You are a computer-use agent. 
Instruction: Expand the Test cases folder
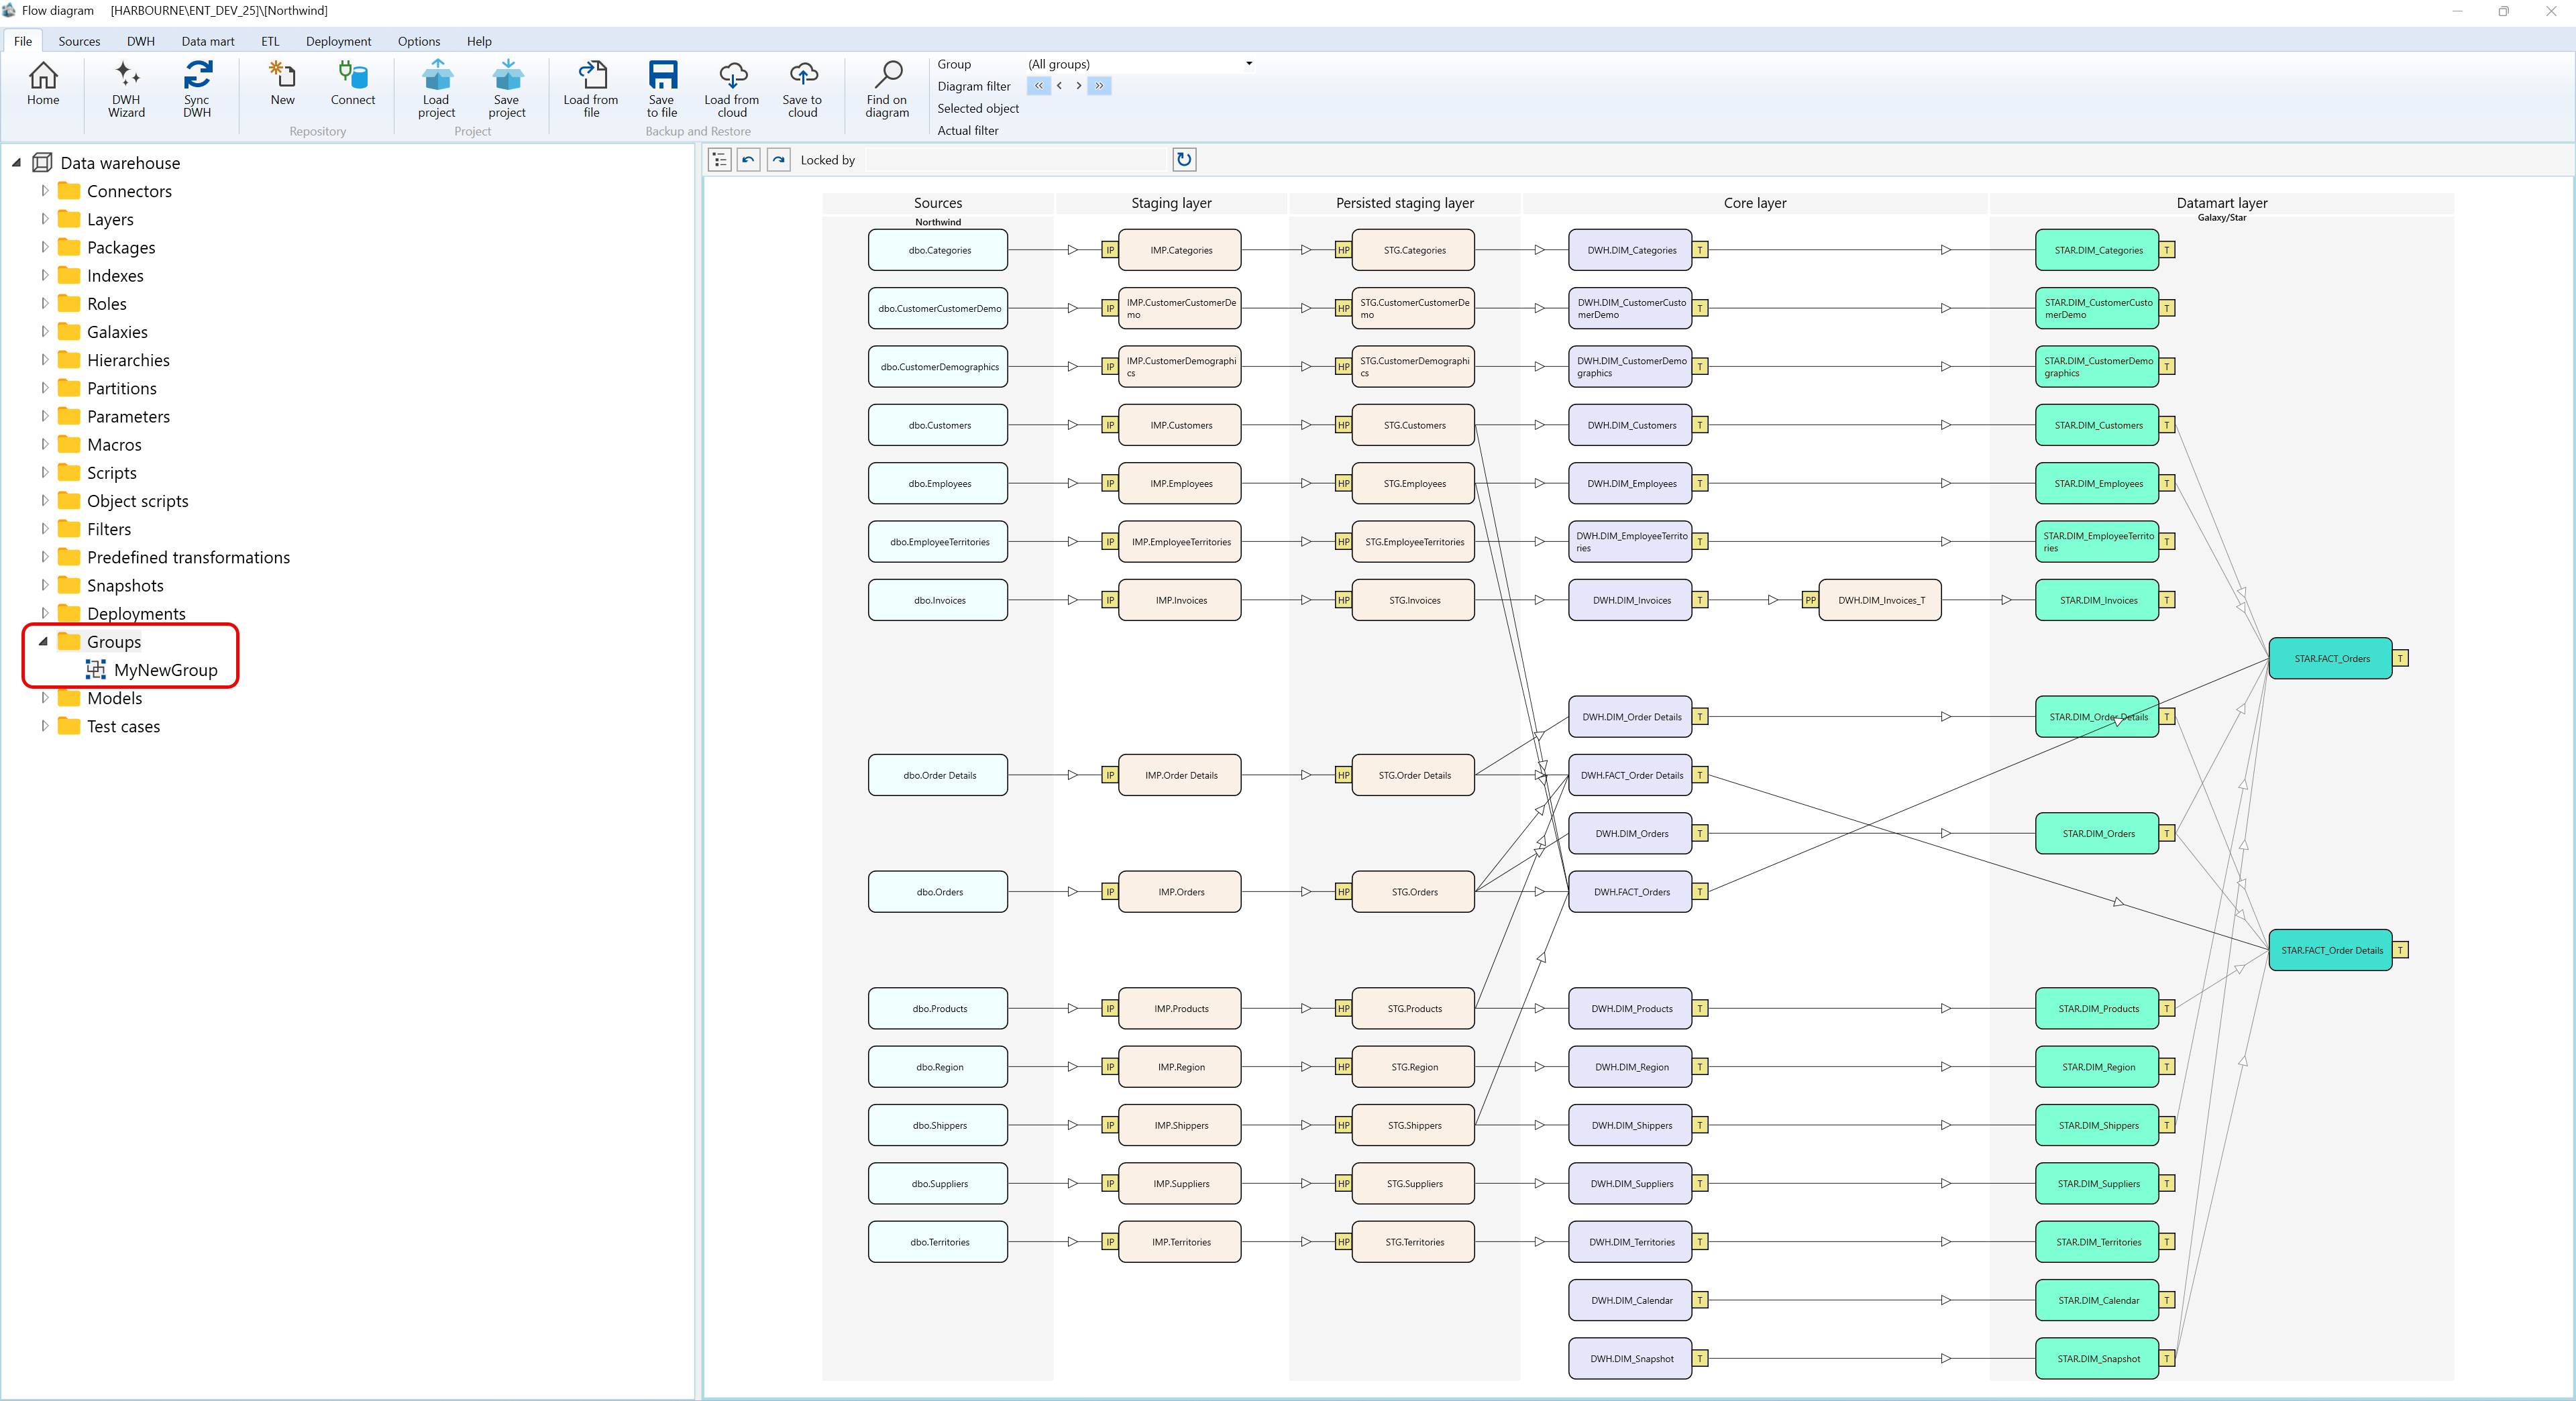point(44,726)
